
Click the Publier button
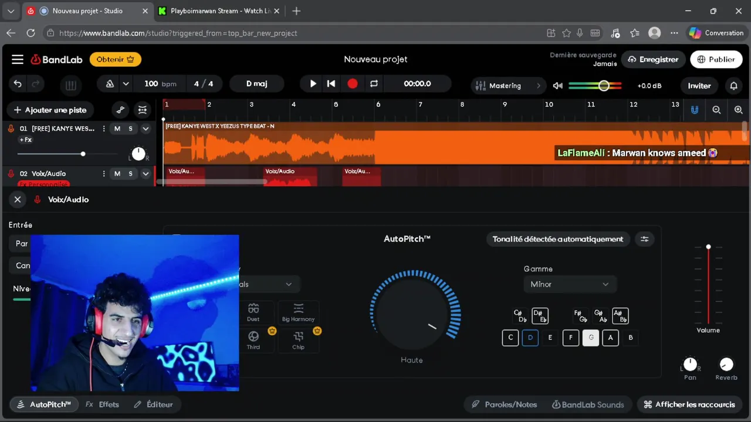[x=716, y=59]
